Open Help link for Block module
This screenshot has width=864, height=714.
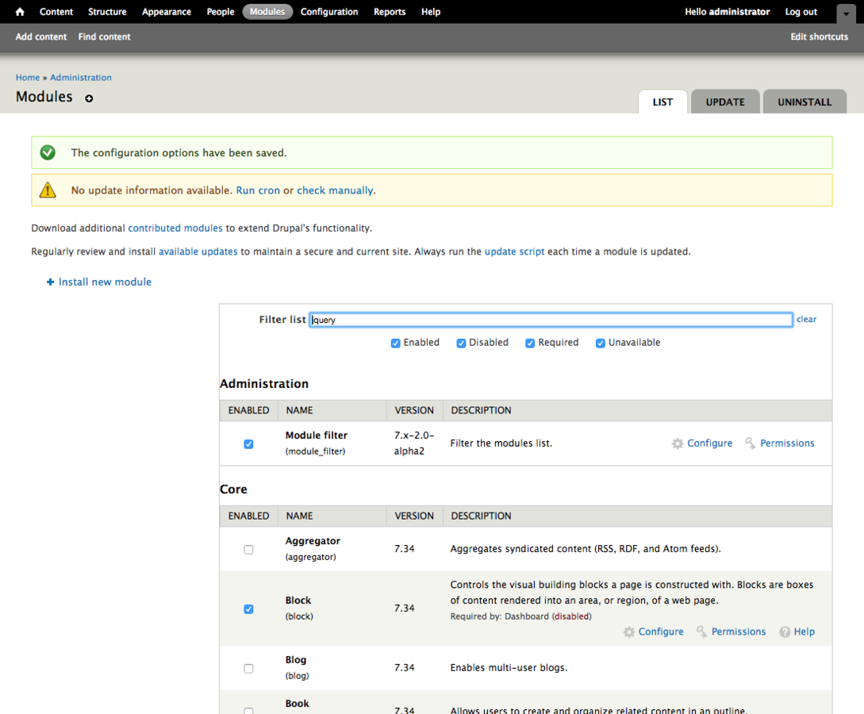pyautogui.click(x=804, y=632)
